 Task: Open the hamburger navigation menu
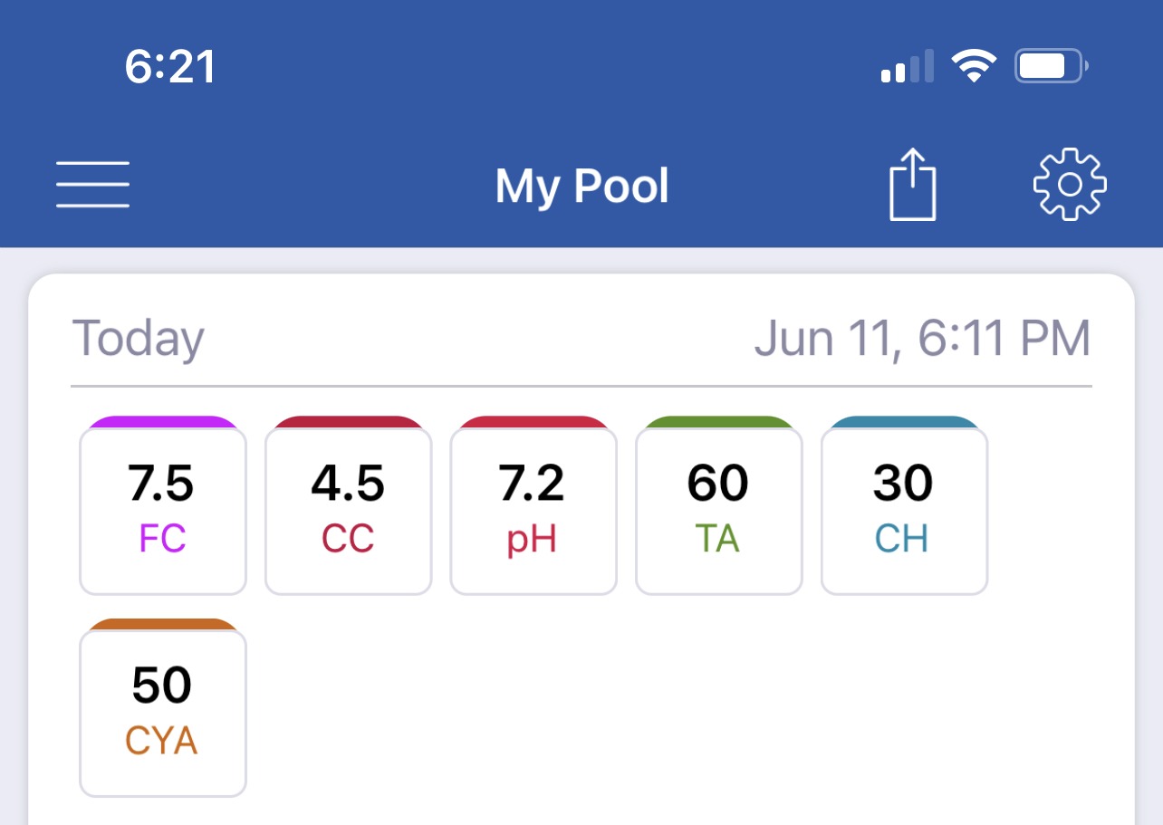pos(92,185)
